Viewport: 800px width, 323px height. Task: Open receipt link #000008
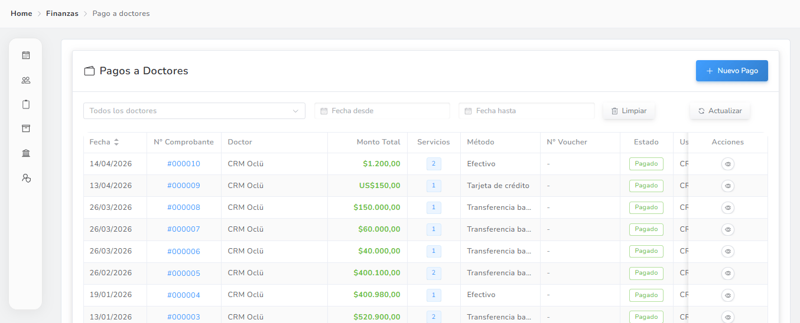184,207
